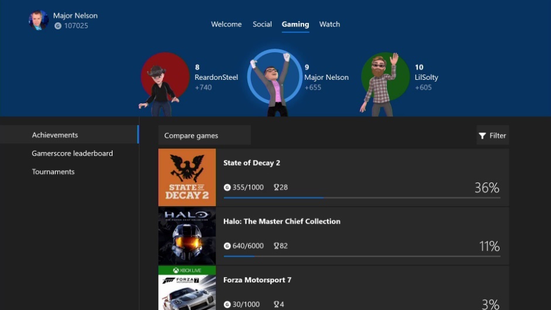This screenshot has width=551, height=310.
Task: Click gamerscore icon beside 107025
Action: tap(58, 26)
